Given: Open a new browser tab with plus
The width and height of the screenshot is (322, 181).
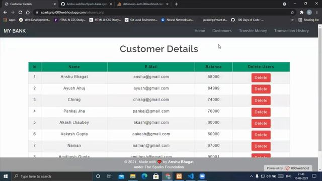Looking at the screenshot, I should coord(176,4).
